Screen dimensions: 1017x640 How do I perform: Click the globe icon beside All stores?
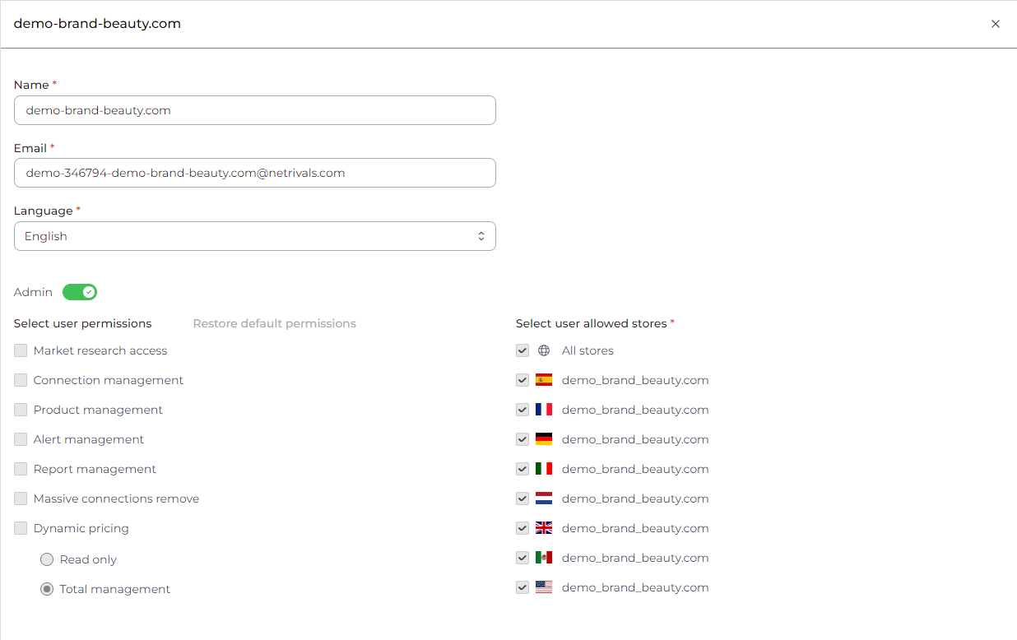point(543,350)
